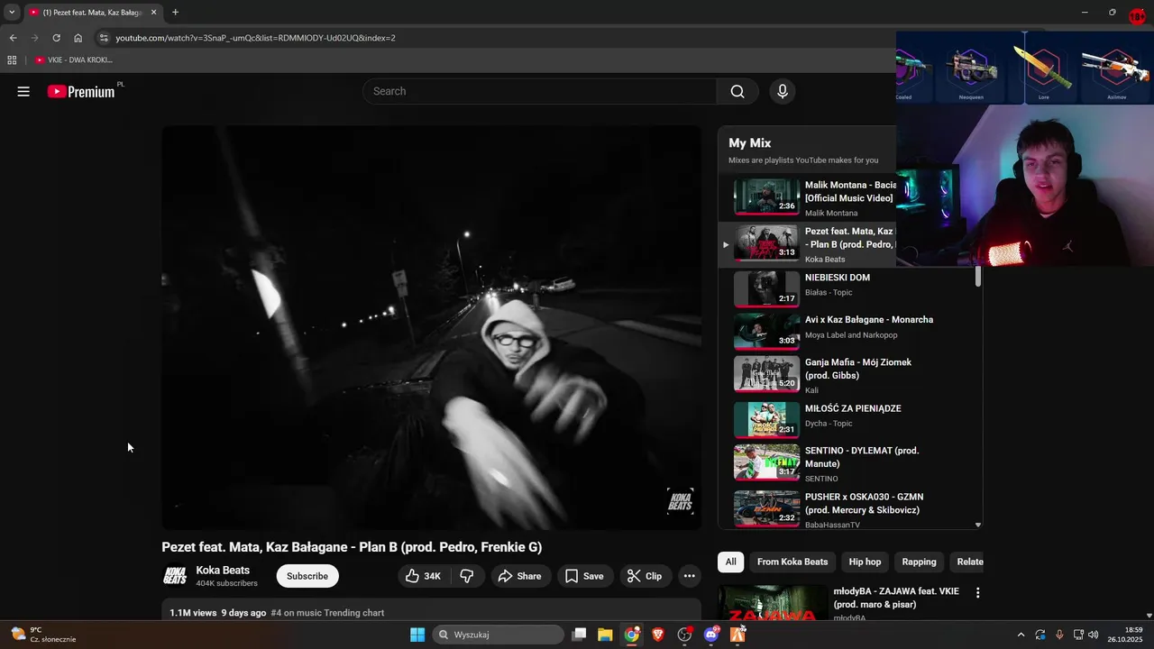Create a Clip from the video
This screenshot has width=1154, height=649.
tap(645, 576)
